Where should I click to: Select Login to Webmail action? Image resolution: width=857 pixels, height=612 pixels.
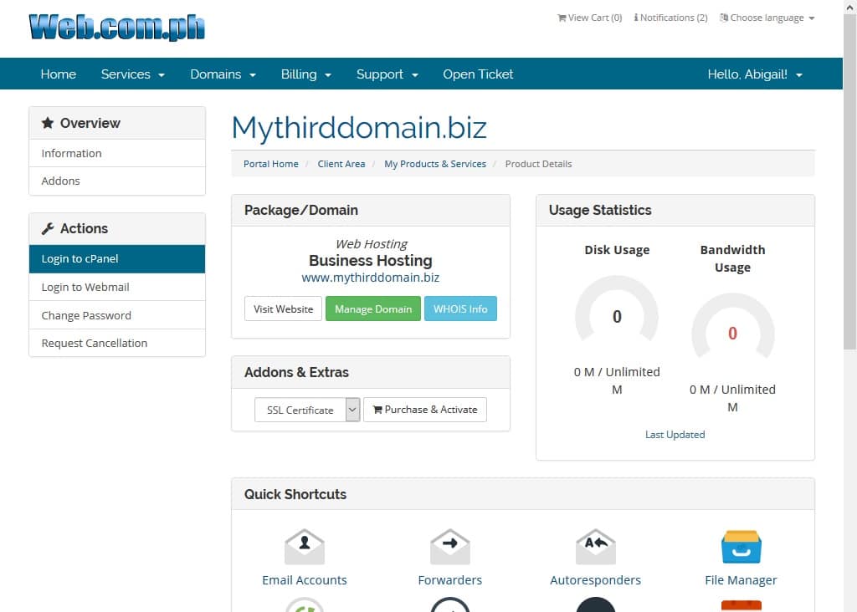click(x=117, y=287)
